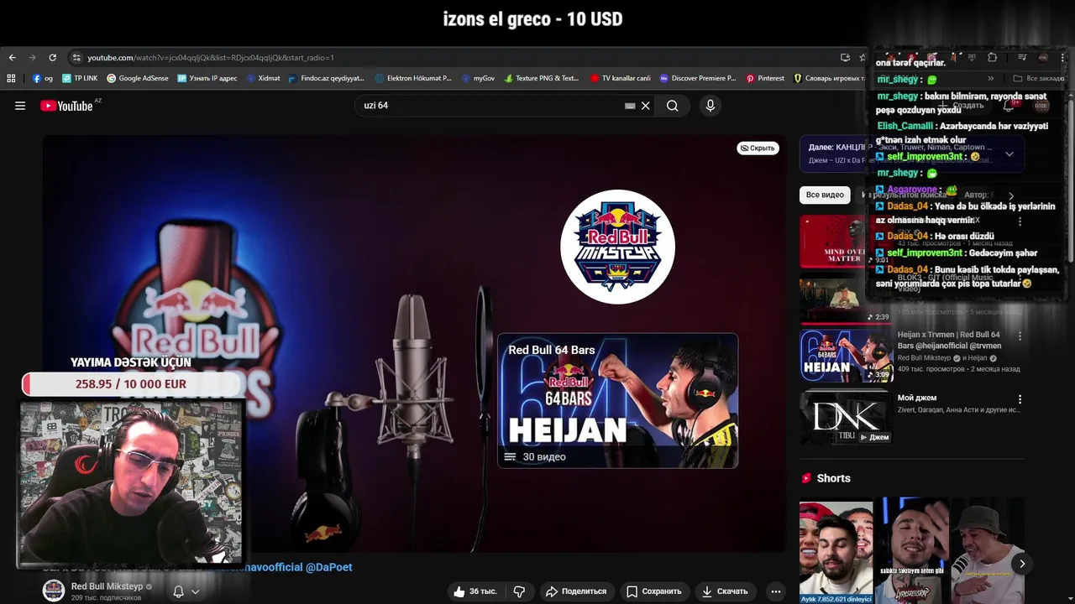
Task: Open the Red Bull 64 Bars HEIJAN playlist card
Action: [x=618, y=401]
